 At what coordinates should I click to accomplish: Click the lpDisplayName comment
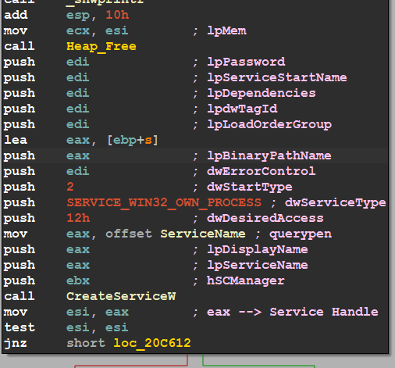click(258, 249)
